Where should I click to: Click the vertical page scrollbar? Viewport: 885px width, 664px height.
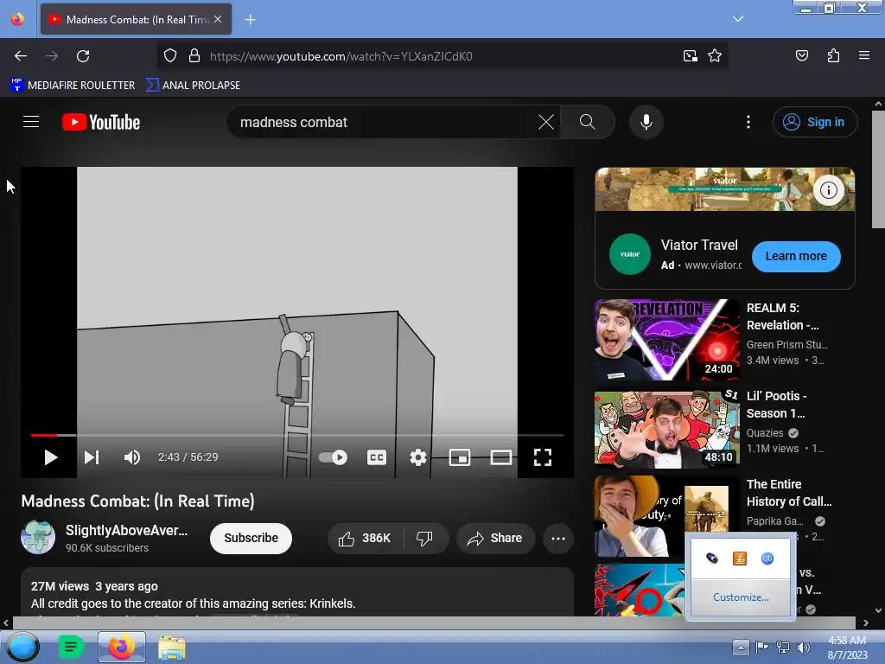pyautogui.click(x=878, y=169)
